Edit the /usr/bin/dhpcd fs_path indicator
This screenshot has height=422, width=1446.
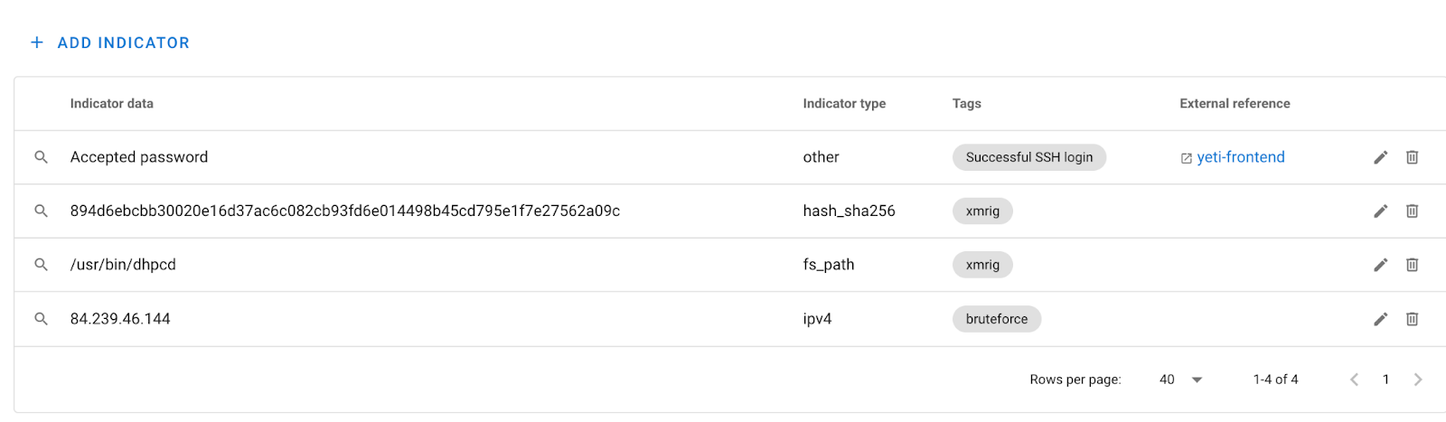click(1380, 265)
